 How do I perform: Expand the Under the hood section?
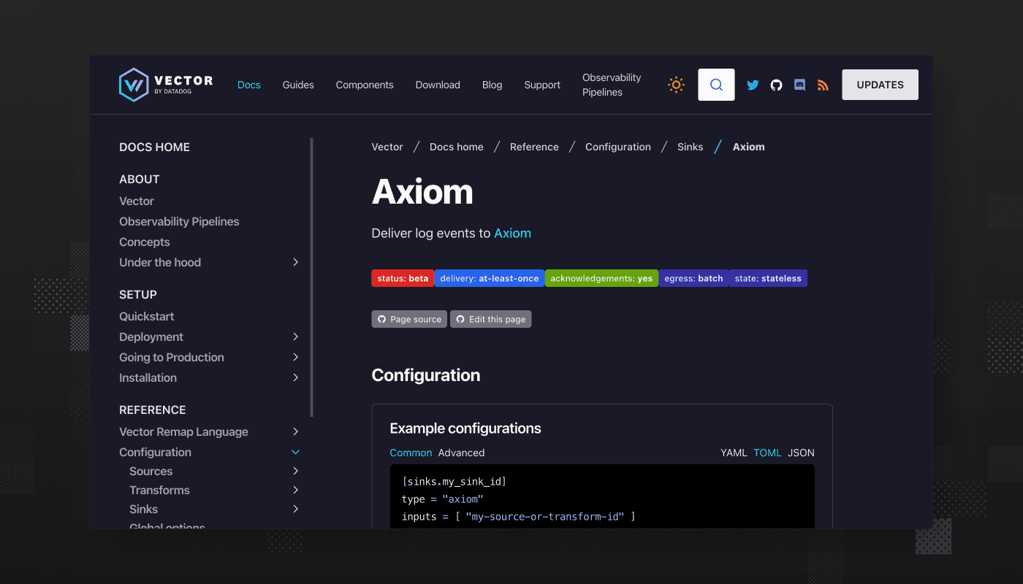pyautogui.click(x=295, y=262)
